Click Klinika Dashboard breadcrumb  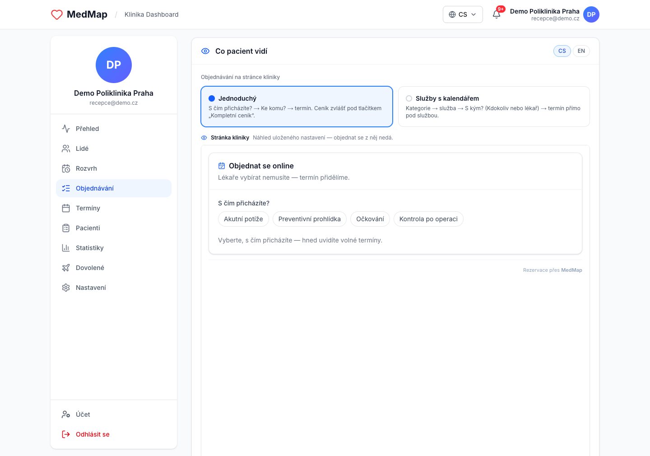(152, 14)
